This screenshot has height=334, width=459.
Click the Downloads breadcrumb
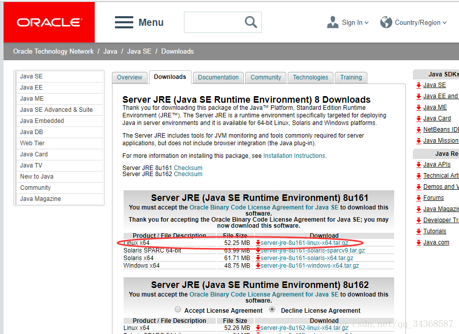point(177,52)
